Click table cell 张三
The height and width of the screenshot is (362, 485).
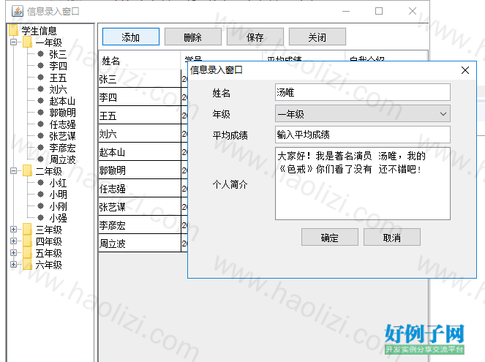[x=140, y=78]
